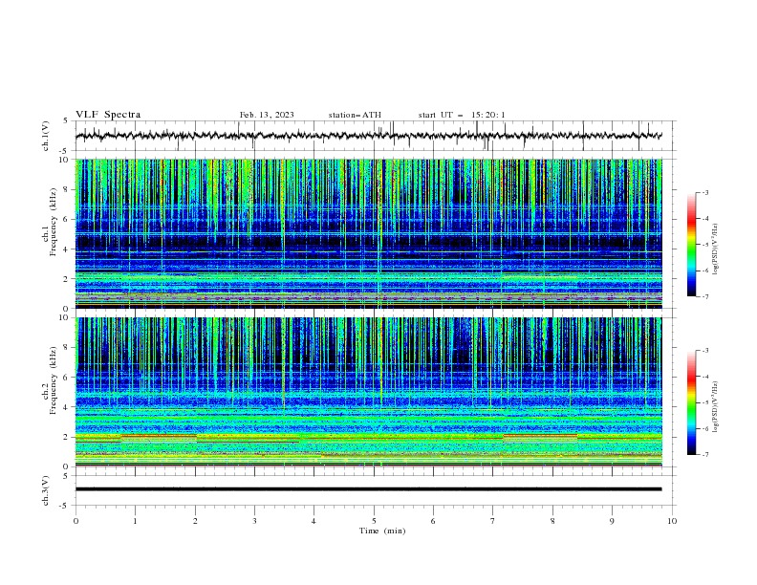
Task: Click the time axis tick label '2'
Action: (195, 521)
